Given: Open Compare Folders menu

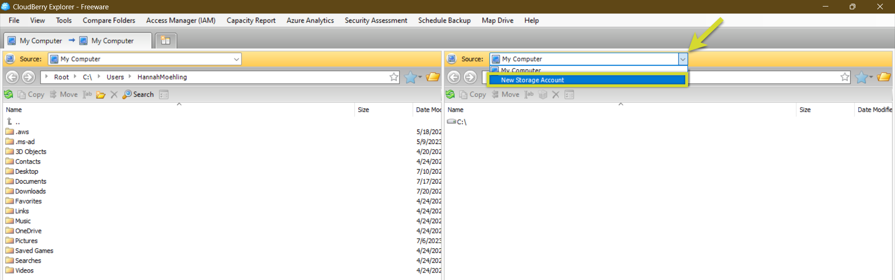Looking at the screenshot, I should click(109, 20).
